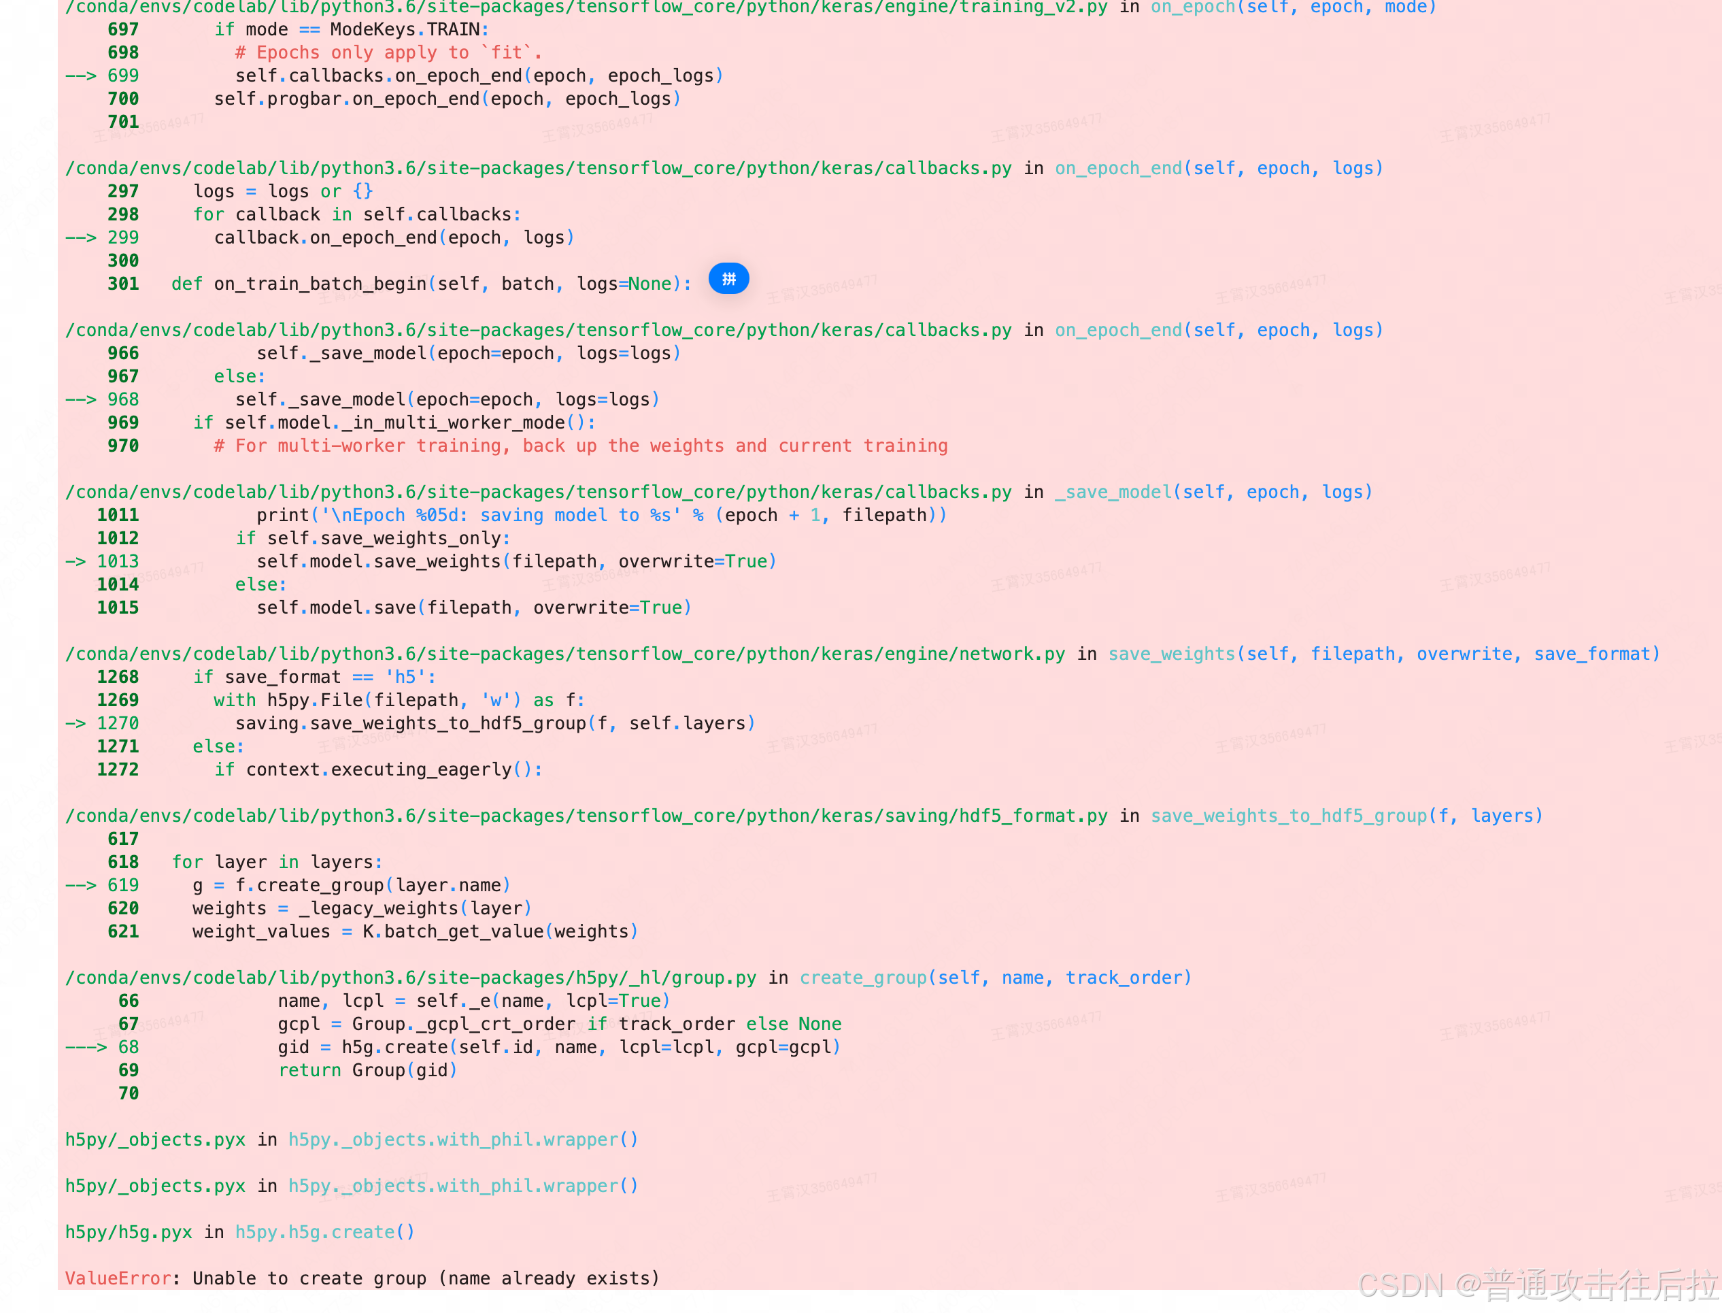Click the CSDN watermark author name
Viewport: 1722px width, 1313px height.
[x=1598, y=1286]
